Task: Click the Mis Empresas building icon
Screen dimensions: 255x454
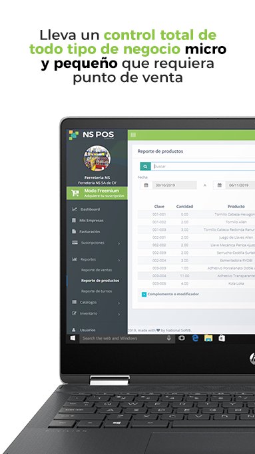Action: (x=74, y=221)
